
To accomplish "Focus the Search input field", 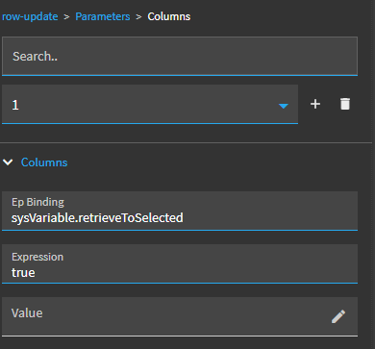I will pos(180,57).
